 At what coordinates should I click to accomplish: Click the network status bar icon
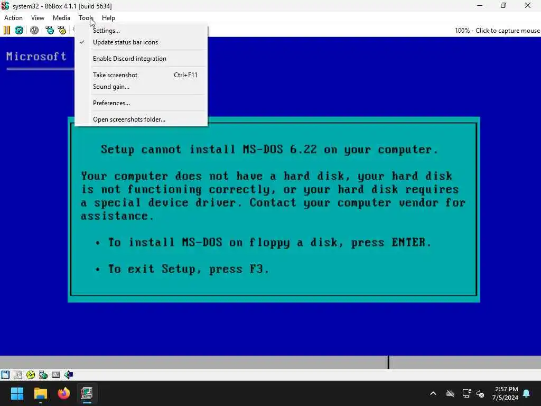tap(43, 375)
